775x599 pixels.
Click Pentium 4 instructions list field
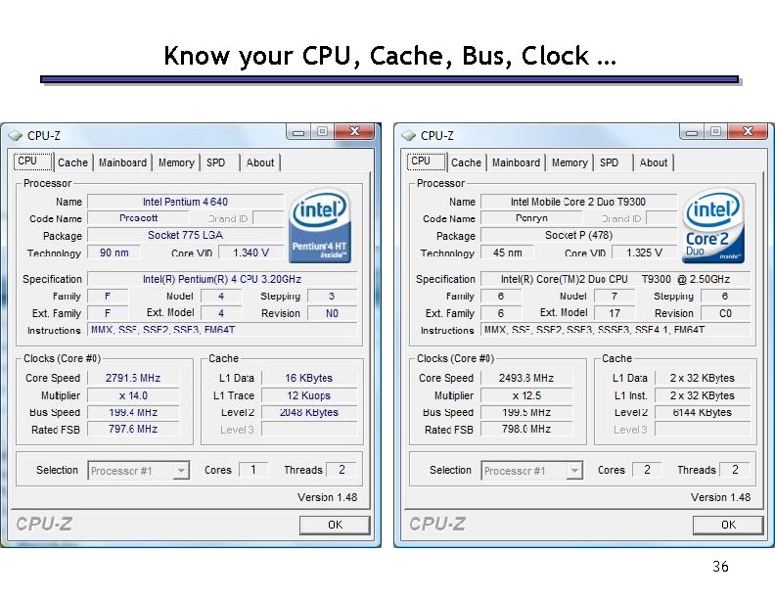(x=222, y=329)
